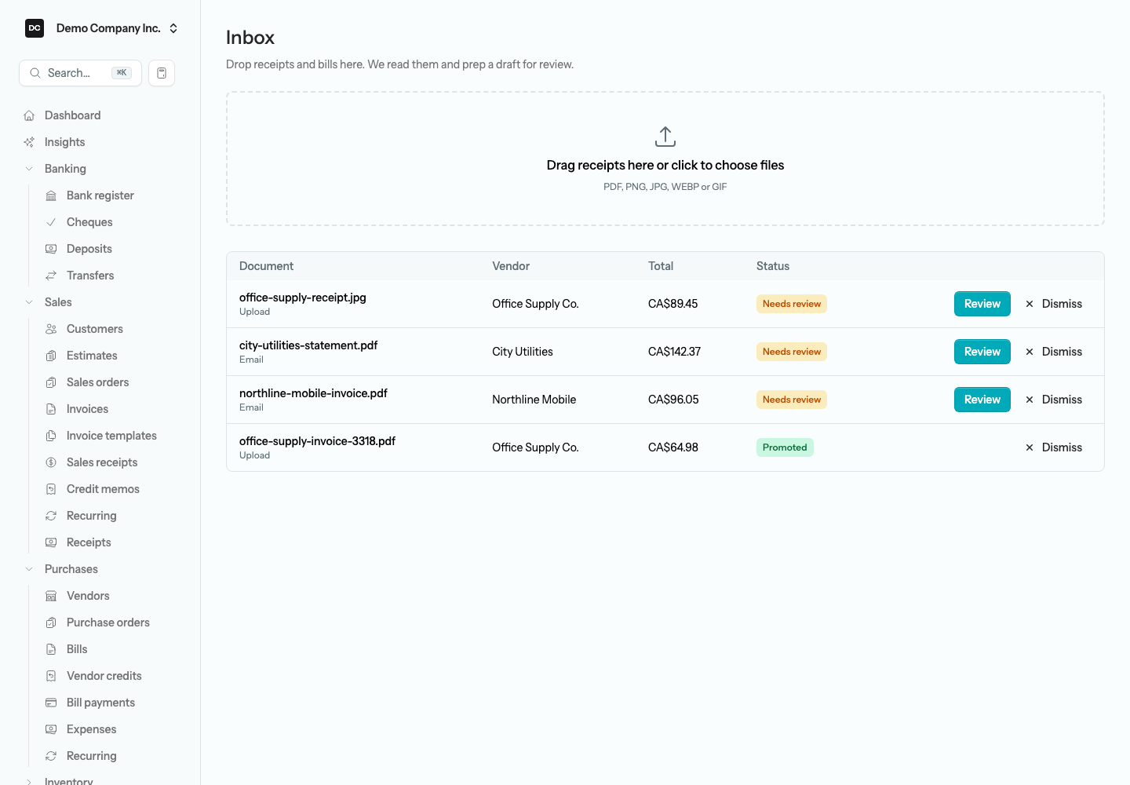Review the northline-mobile-invoice.pdf document
Screen dimensions: 1130x785
coord(982,400)
